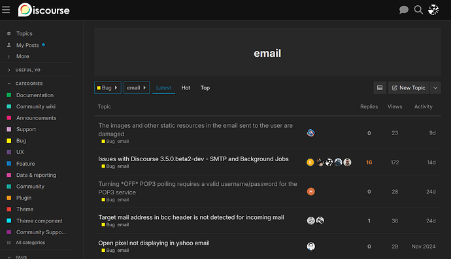Sort by Views column header

pos(395,106)
